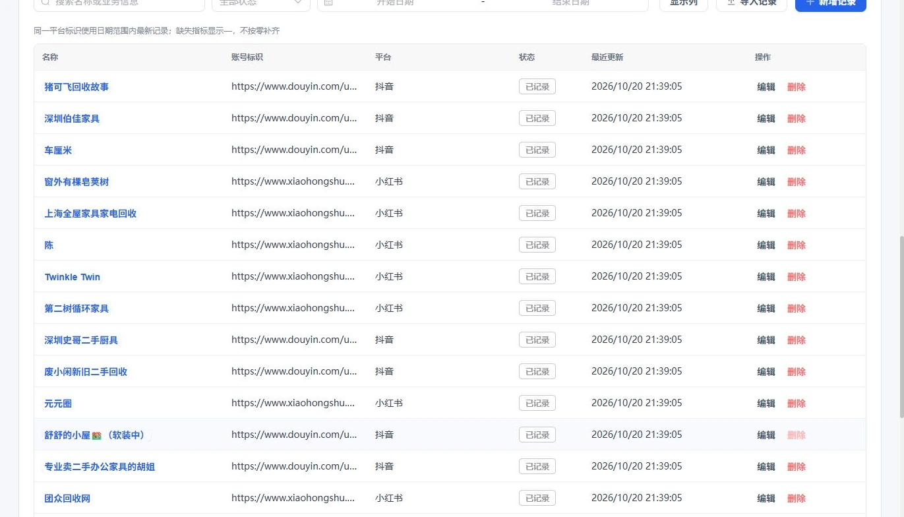Image resolution: width=904 pixels, height=517 pixels.
Task: Click the douyin URL in 车厘米 row
Action: point(294,150)
